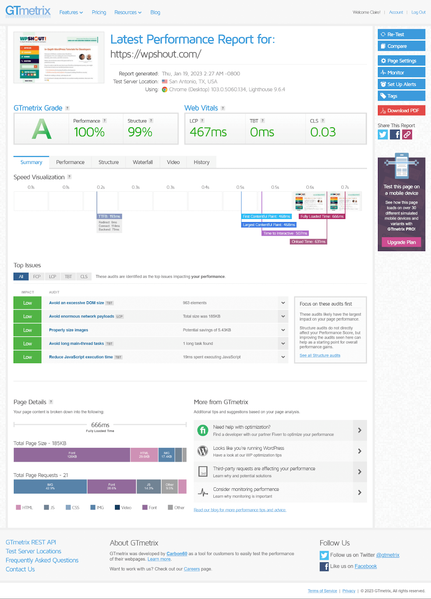Filter top issues by TBT
Viewport: 431px width, 599px height.
point(68,277)
